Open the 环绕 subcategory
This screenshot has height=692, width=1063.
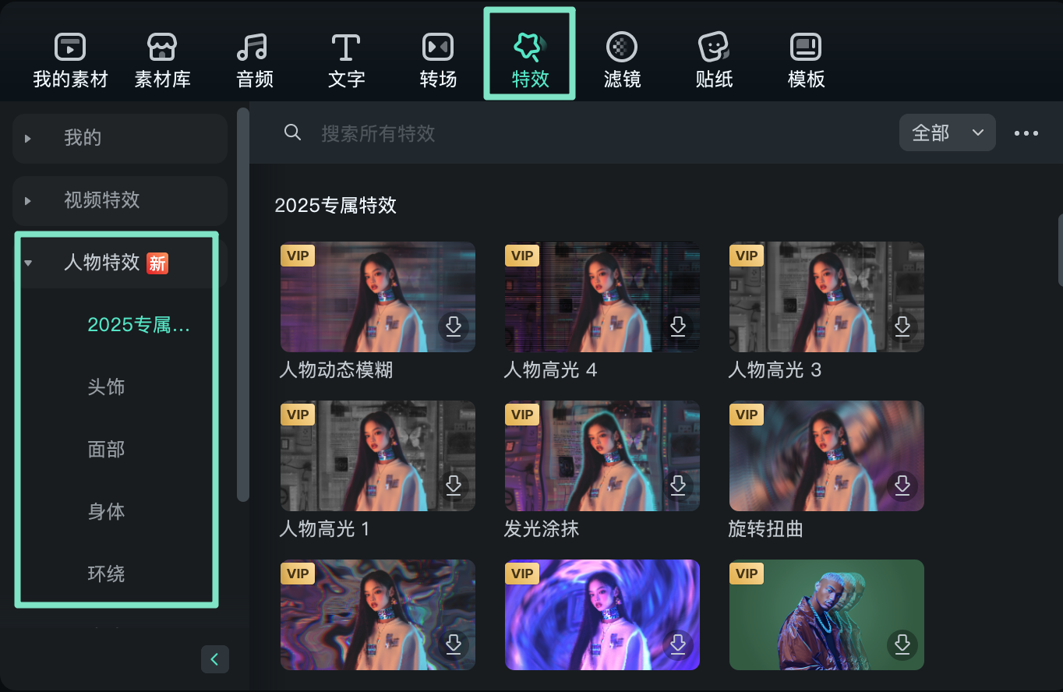107,574
